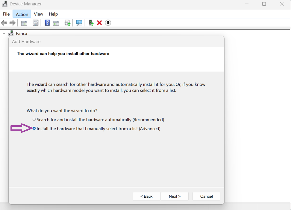Click Show/Hide Console Tree toolbar icon
This screenshot has height=210, width=291.
(24, 23)
